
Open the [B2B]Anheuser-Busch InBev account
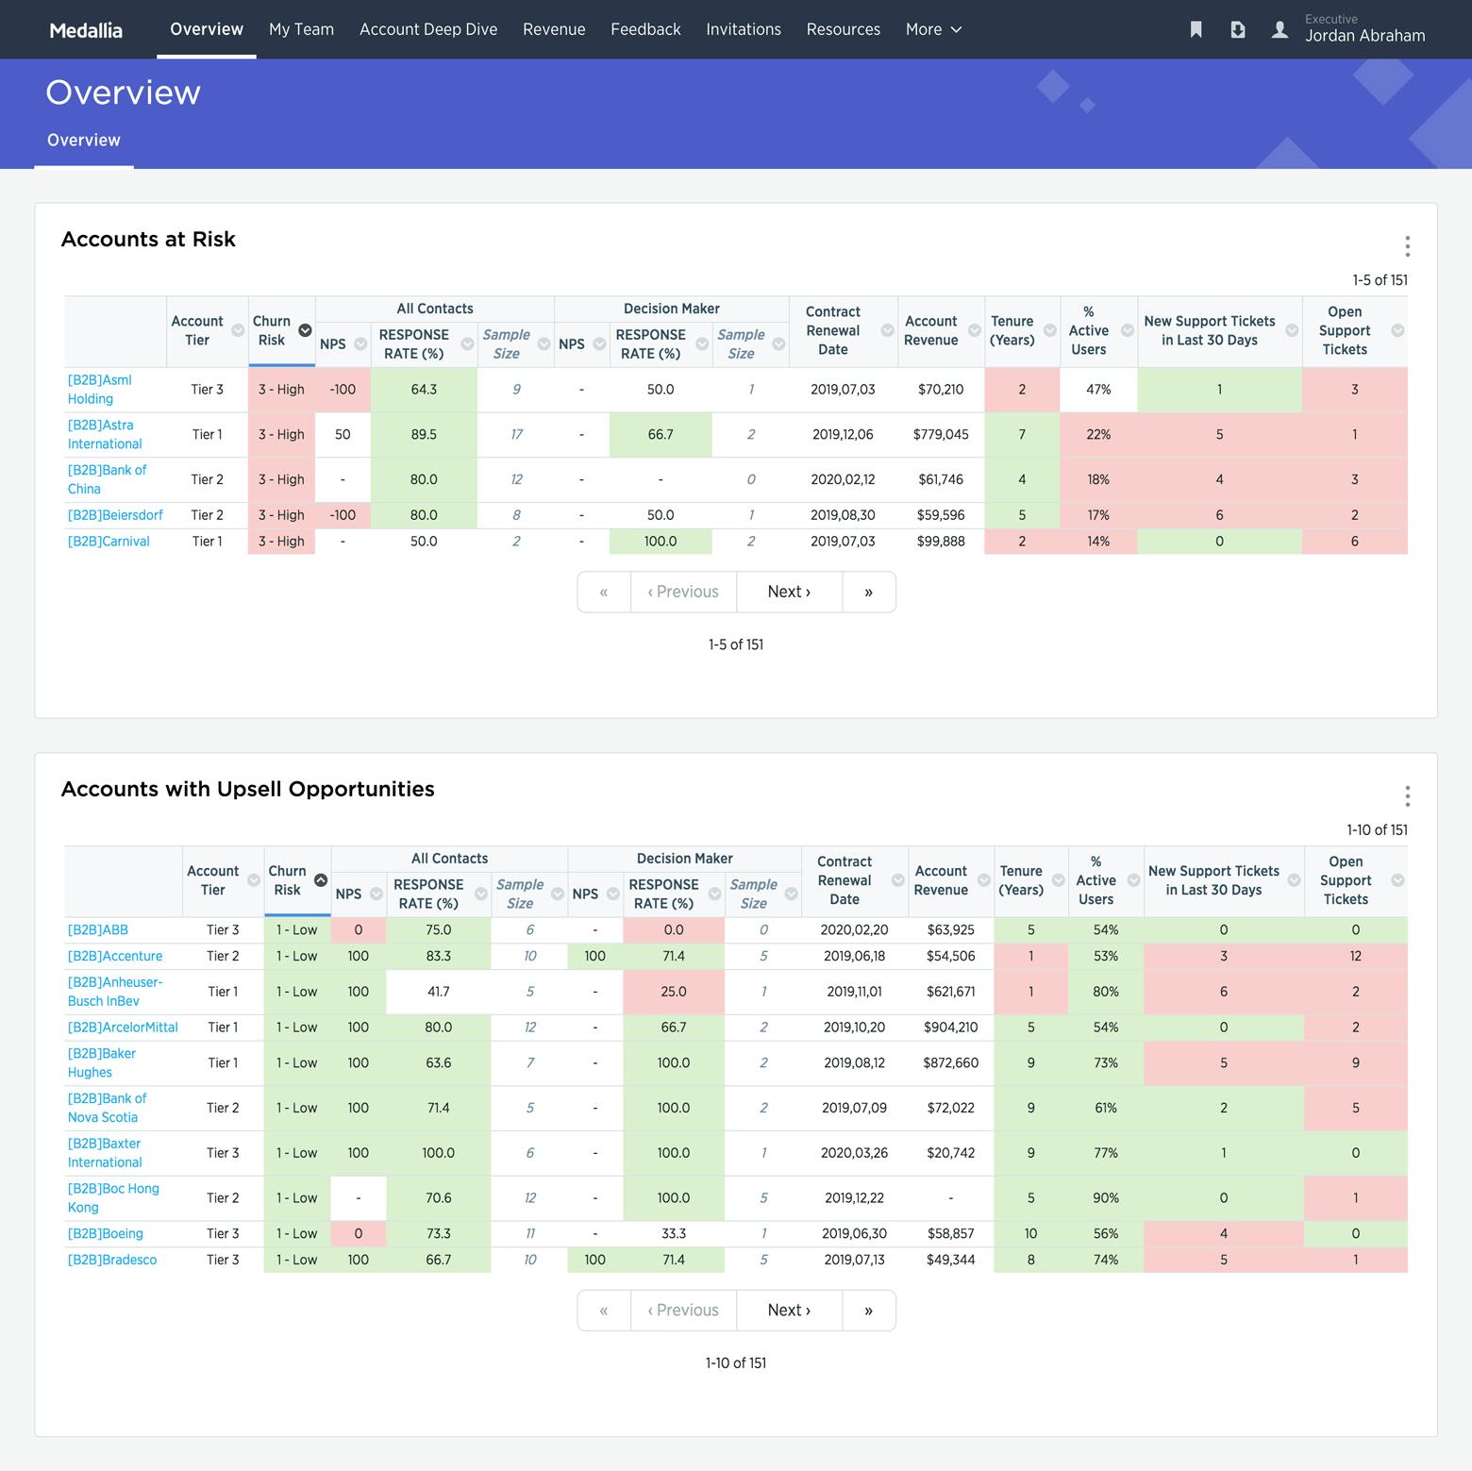coord(115,992)
